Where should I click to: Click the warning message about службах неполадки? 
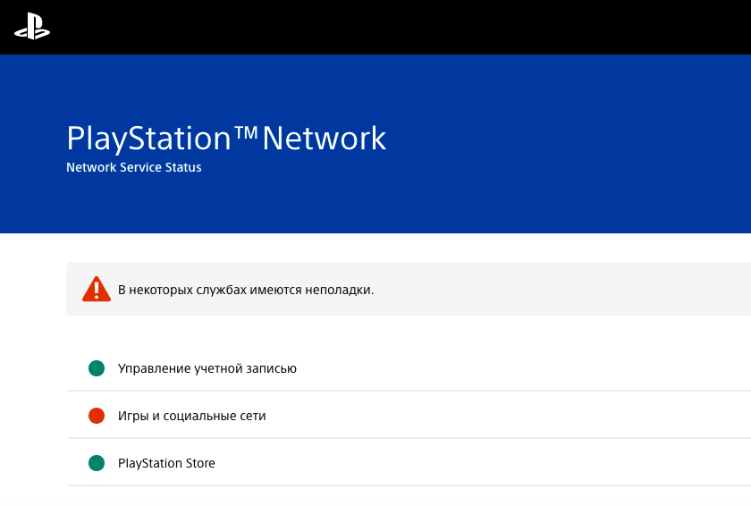246,290
